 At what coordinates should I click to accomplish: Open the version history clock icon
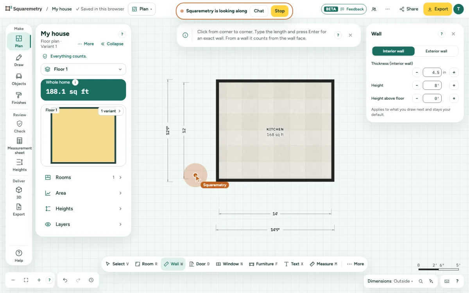click(91, 280)
